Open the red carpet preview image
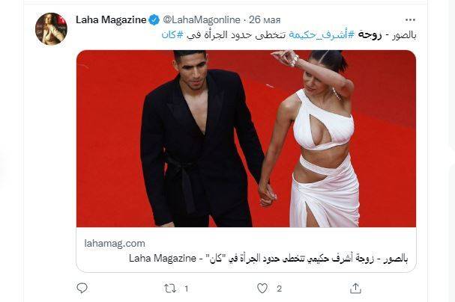Image resolution: width=455 pixels, height=302 pixels. pyautogui.click(x=246, y=138)
